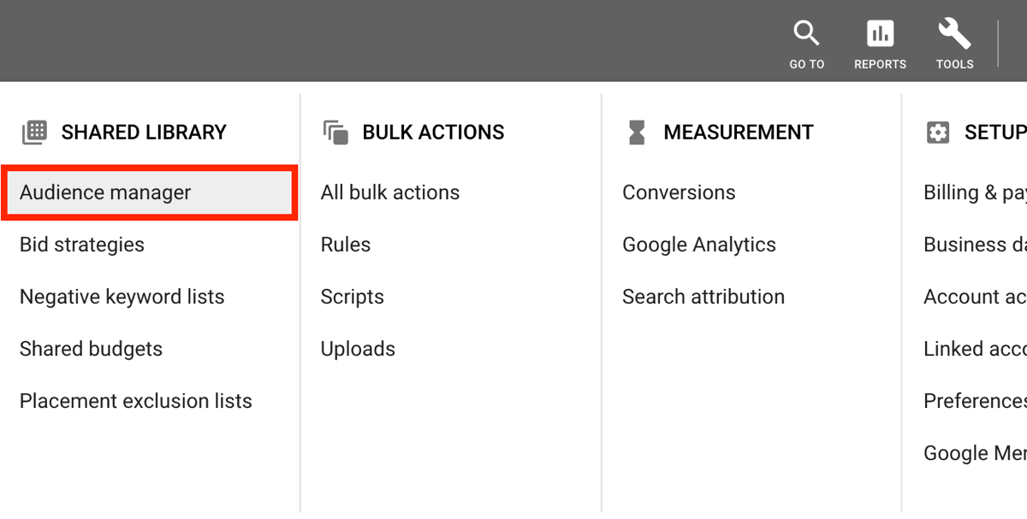Go to Negative keyword lists

(x=122, y=297)
